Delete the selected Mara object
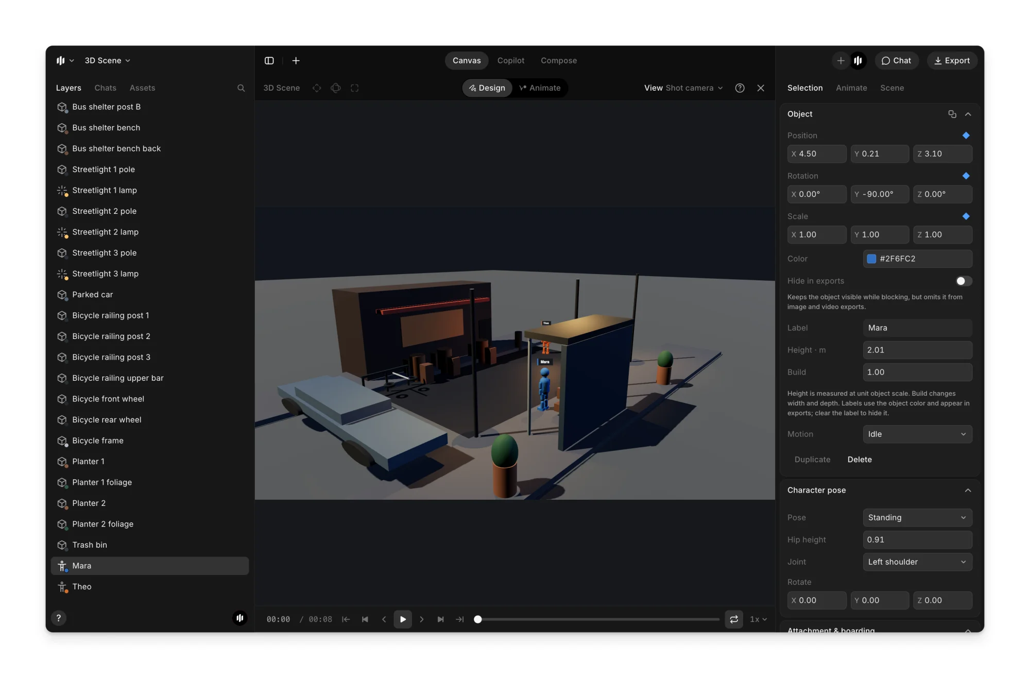This screenshot has width=1030, height=678. tap(860, 460)
